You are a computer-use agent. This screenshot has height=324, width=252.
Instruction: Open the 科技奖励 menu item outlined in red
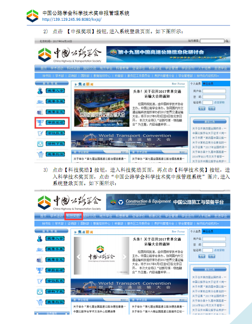pos(74,216)
